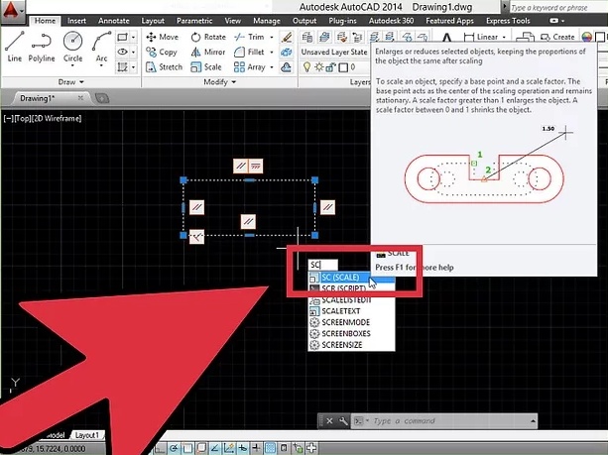Open the Fillet dropdown arrow
Viewport: 608px width, 455px height.
[x=272, y=52]
